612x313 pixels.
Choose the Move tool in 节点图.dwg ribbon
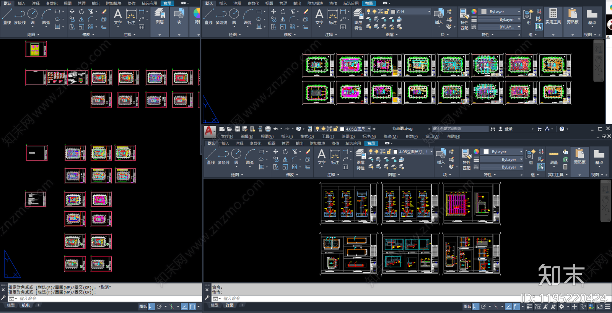pyautogui.click(x=276, y=152)
